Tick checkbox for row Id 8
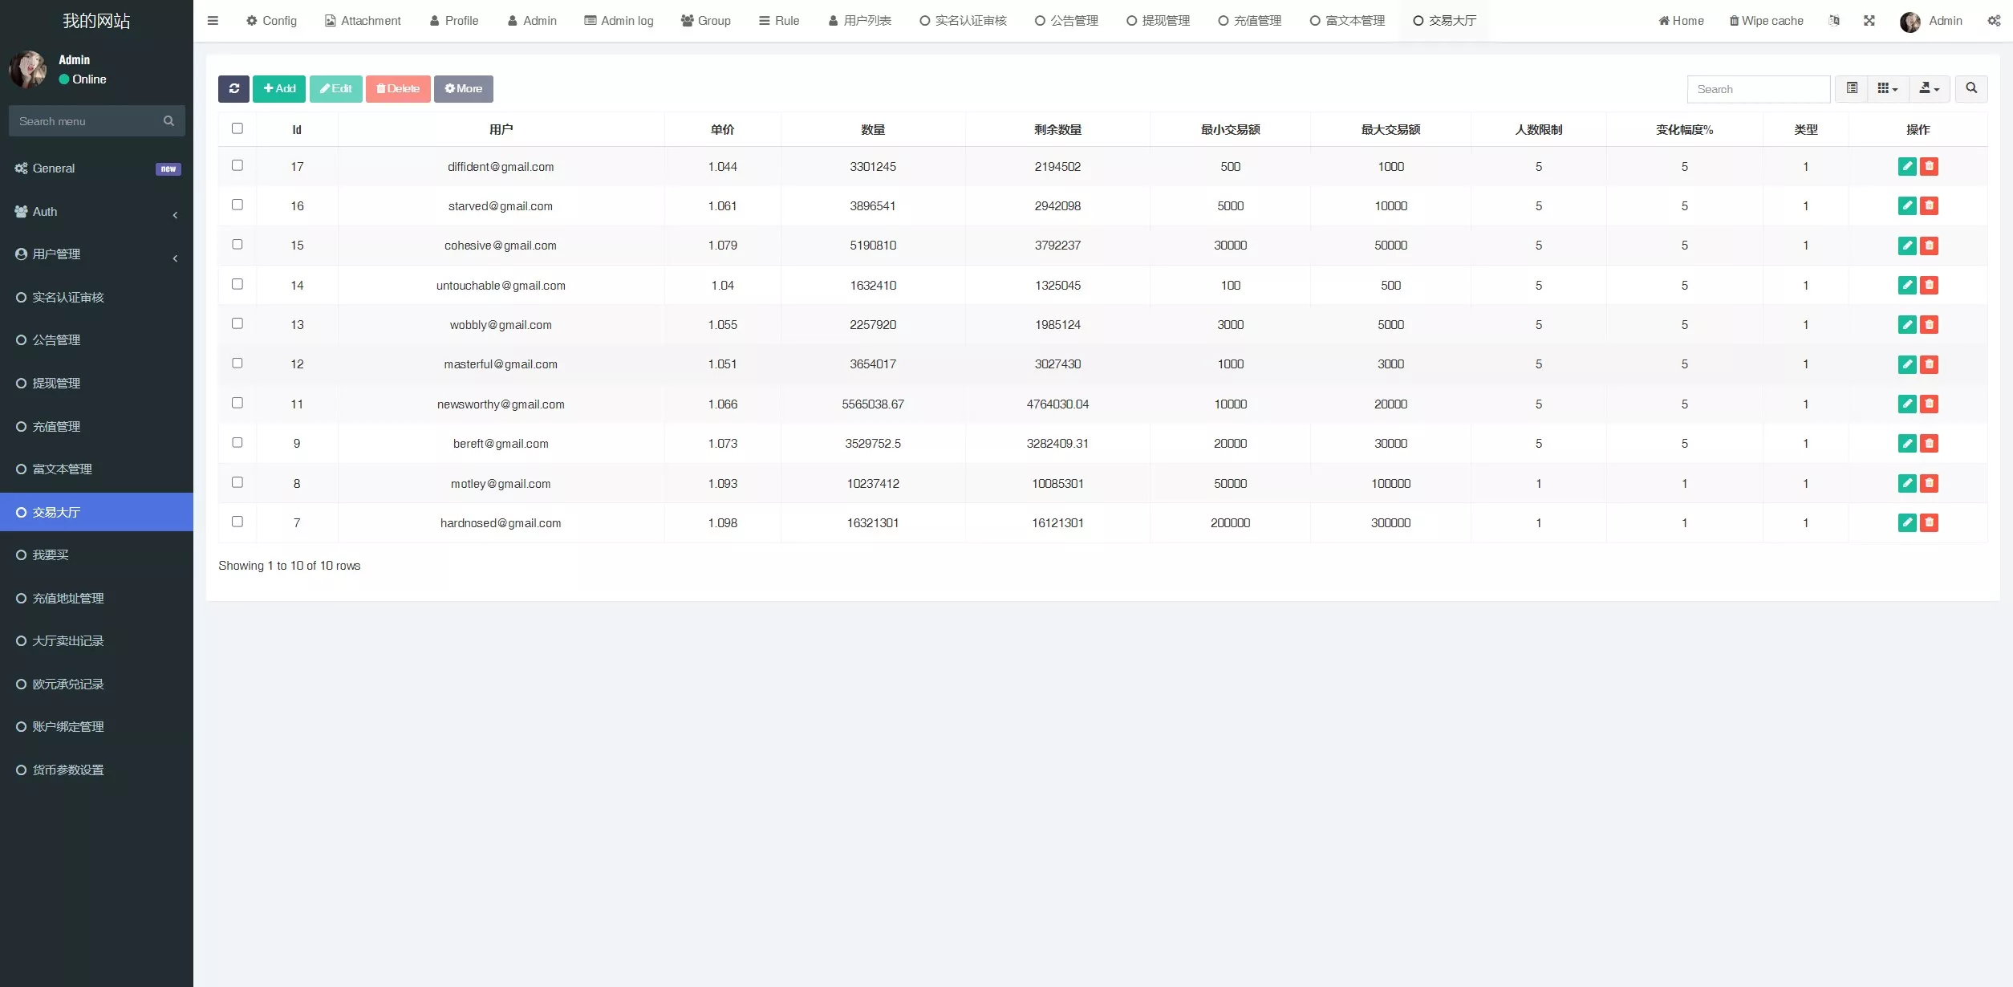 (237, 482)
